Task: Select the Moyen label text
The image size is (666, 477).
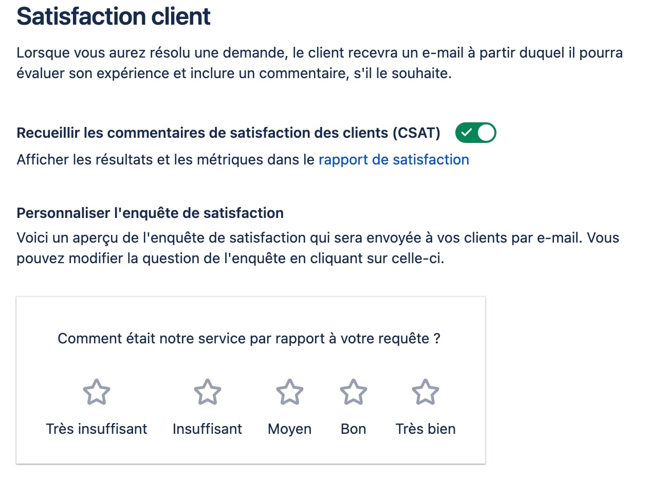Action: tap(290, 429)
